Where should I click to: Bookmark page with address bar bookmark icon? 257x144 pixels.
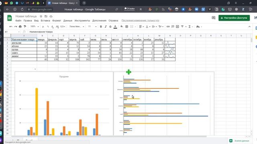[141, 10]
